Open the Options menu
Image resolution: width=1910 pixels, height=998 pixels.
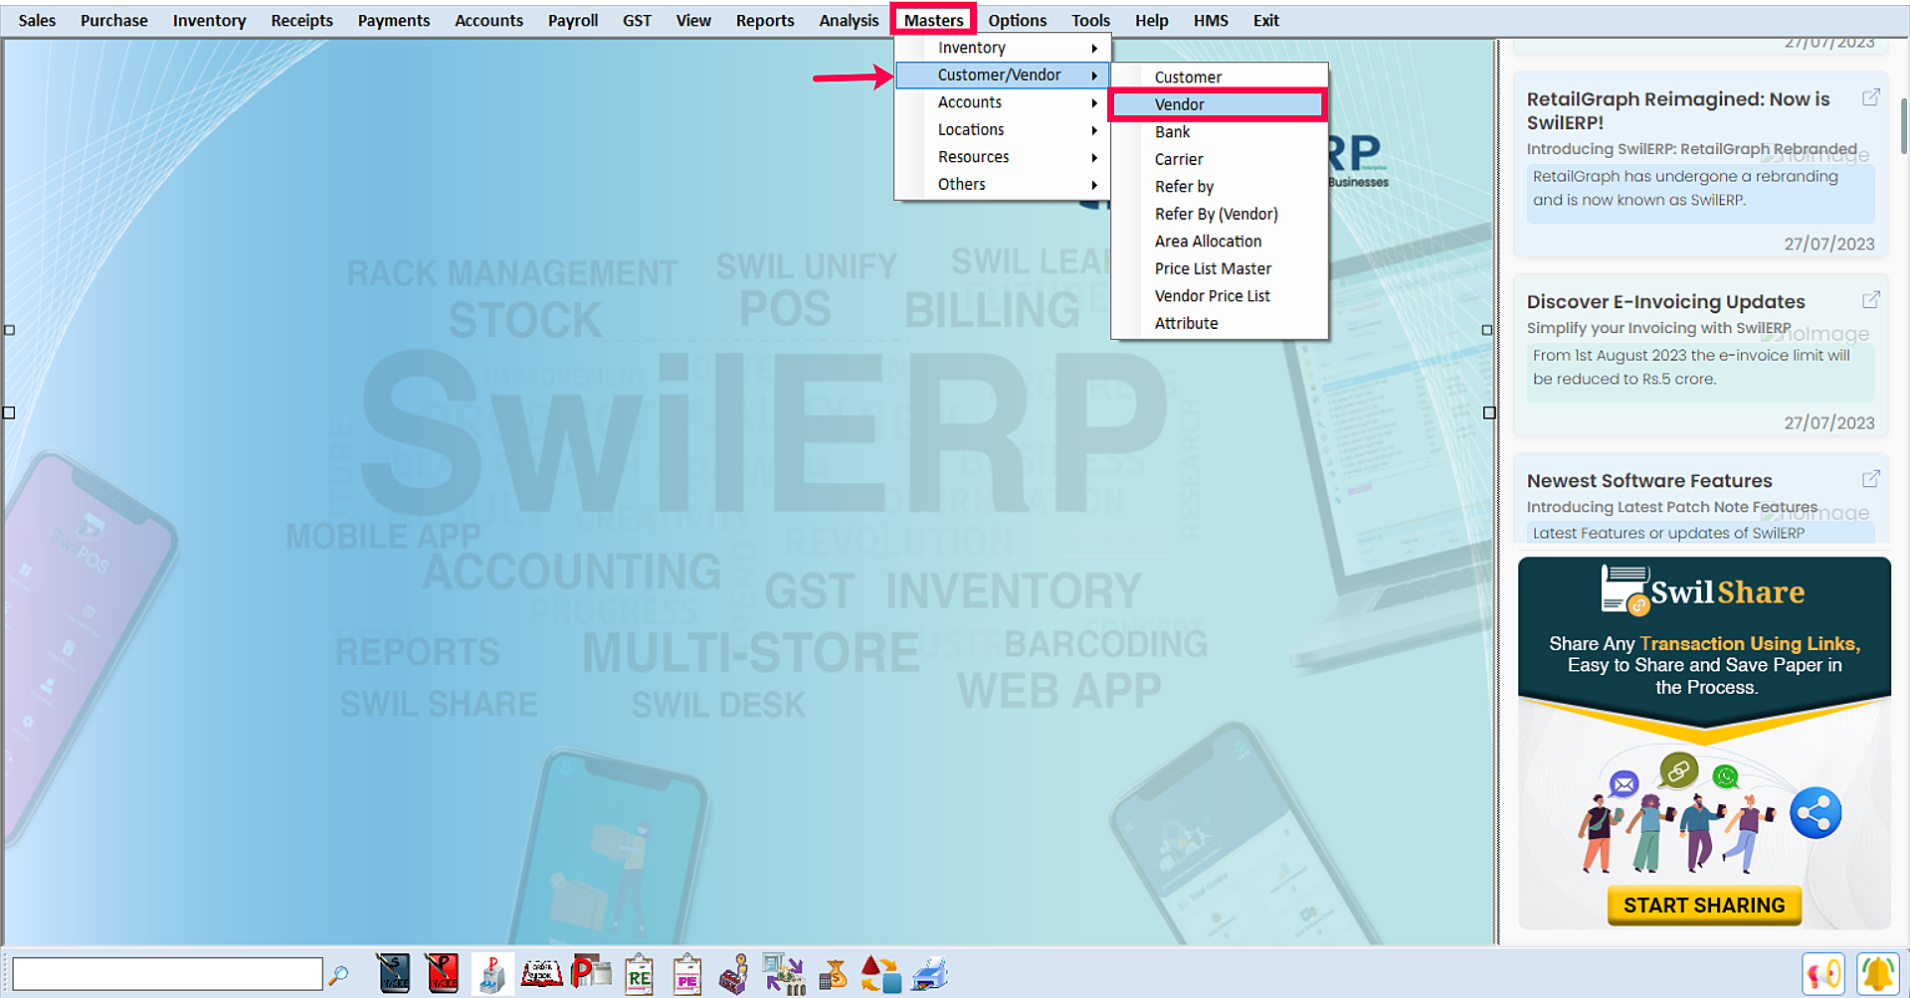pos(1017,20)
